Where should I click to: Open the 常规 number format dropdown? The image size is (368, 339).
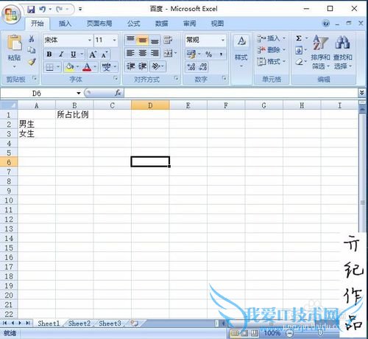[223, 40]
